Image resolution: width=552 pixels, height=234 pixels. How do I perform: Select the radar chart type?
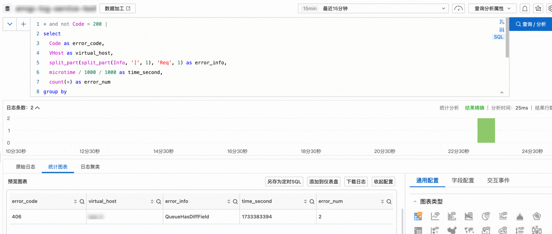pyautogui.click(x=537, y=217)
